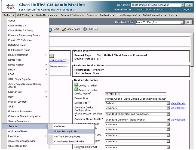This screenshot has height=150, width=196.
Task: Click Go button beside Related Links
Action: click(188, 22)
